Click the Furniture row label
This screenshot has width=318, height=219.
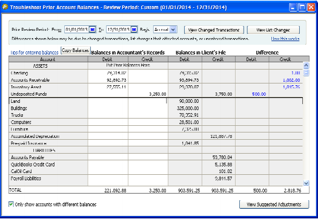tap(19, 129)
